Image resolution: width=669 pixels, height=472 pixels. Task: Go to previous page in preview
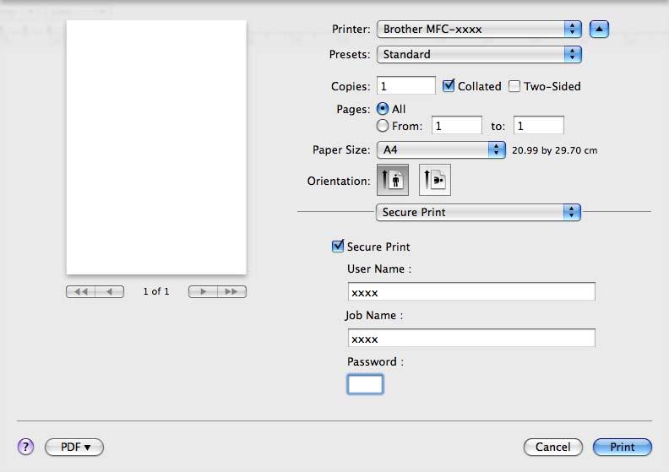click(x=110, y=291)
